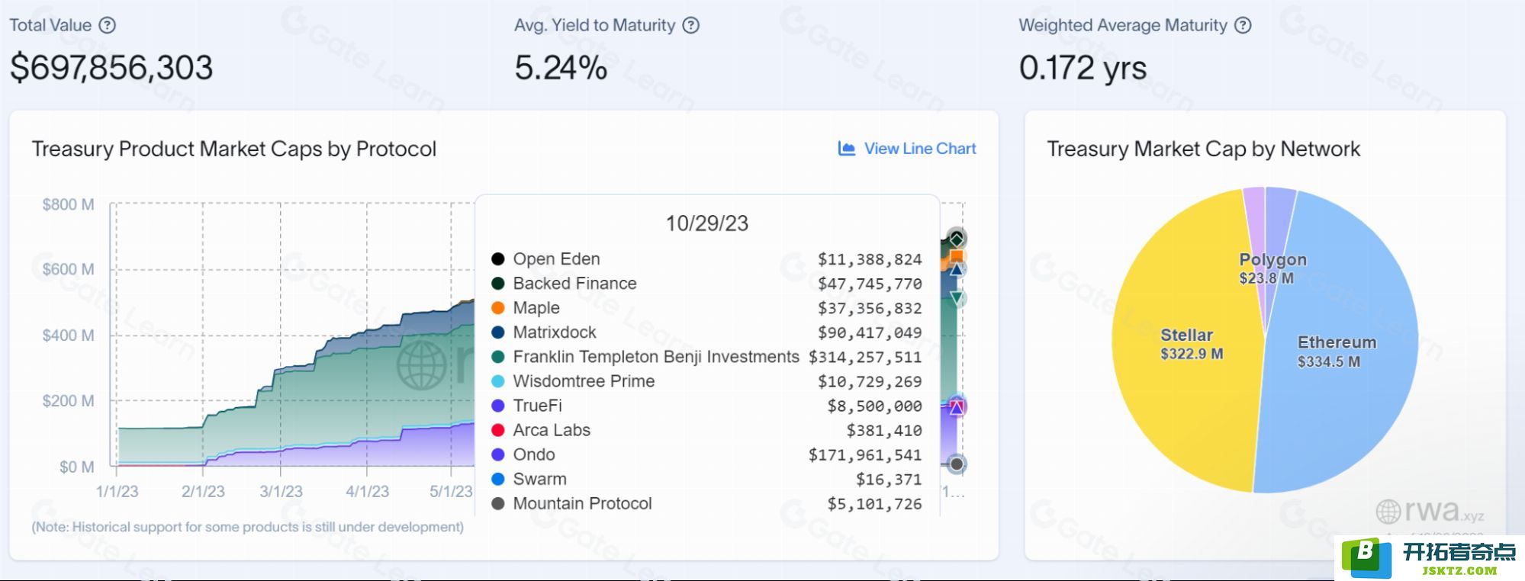Screen dimensions: 1525x581
Task: Click the red Arca Labs legend dot
Action: 498,430
